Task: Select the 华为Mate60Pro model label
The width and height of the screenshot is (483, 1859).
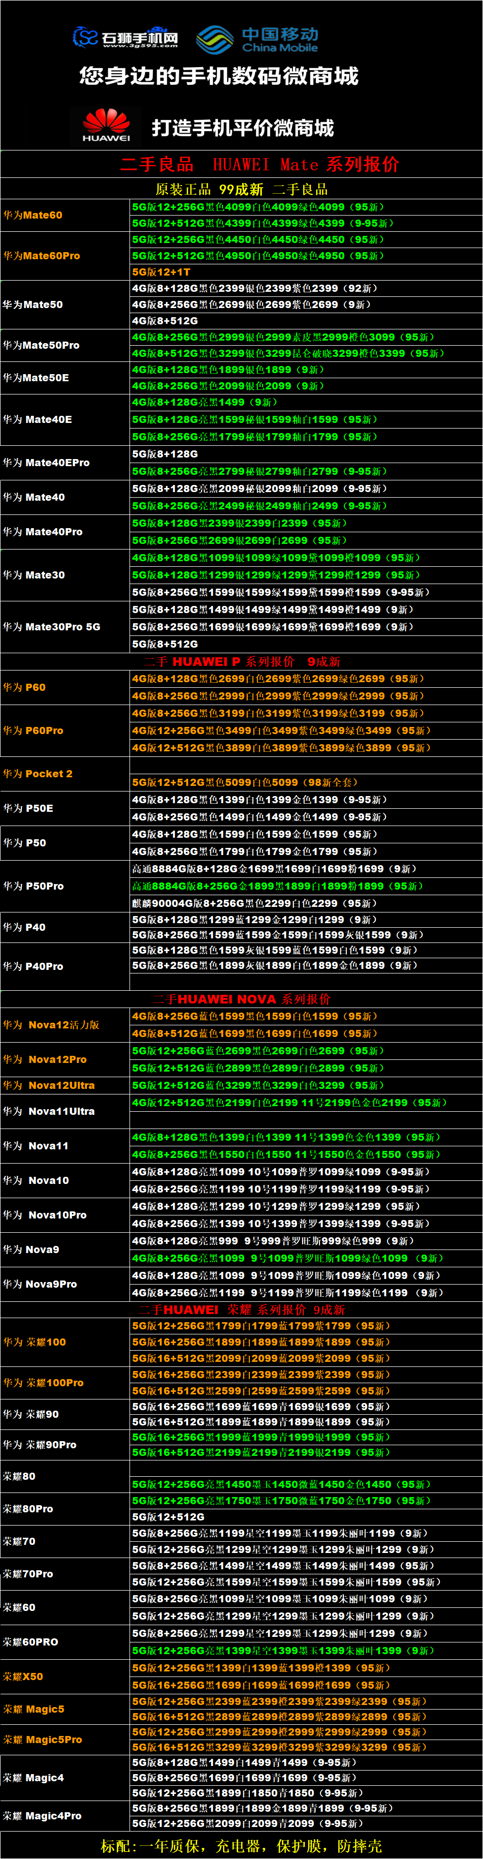Action: [x=41, y=256]
